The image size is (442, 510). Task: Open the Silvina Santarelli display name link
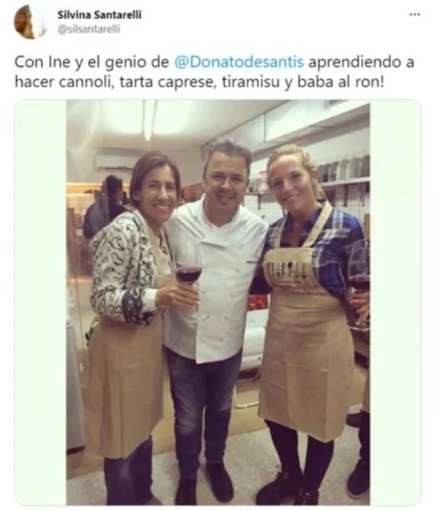click(x=100, y=14)
